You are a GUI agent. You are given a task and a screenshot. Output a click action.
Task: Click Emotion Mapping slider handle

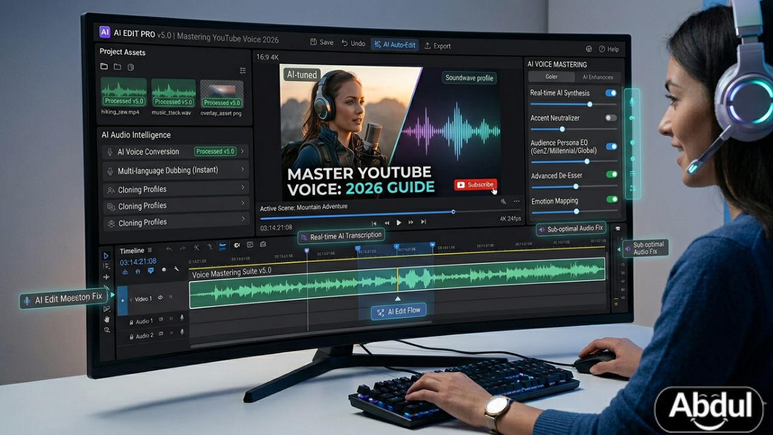tap(576, 211)
